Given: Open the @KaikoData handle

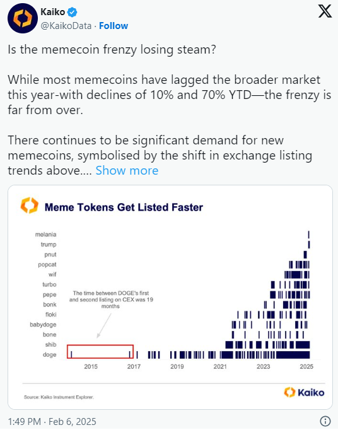Looking at the screenshot, I should click(x=66, y=26).
